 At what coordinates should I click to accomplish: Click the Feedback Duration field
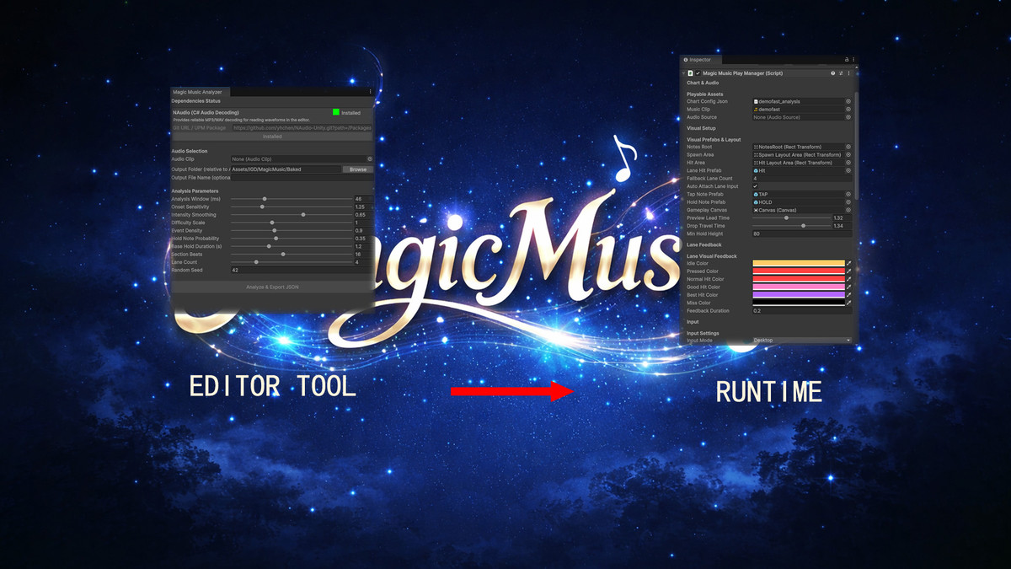pos(802,311)
